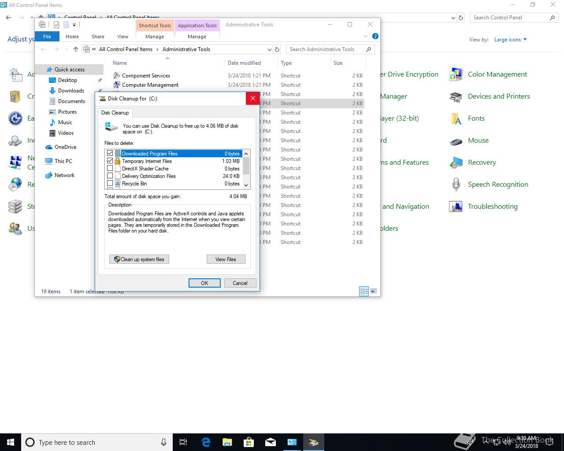Expand the Administrative Tools address bar dropdown
564x451 pixels.
click(x=269, y=49)
